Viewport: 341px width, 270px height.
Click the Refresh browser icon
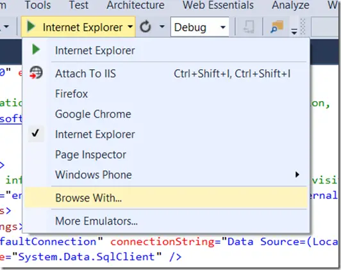[146, 27]
